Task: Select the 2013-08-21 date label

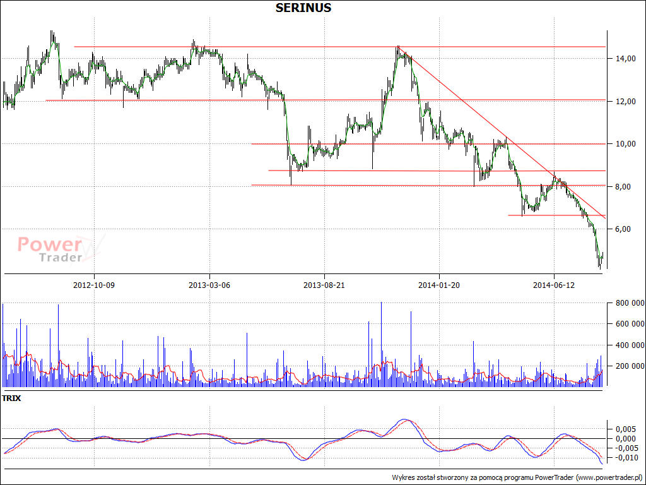Action: pos(324,285)
